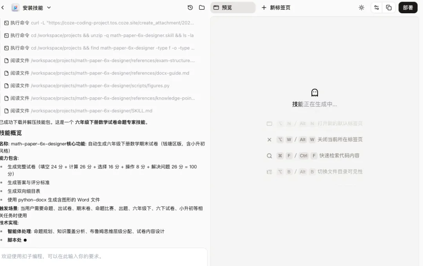
Task: Click file icon beside exam-structure entry
Action: [7, 61]
